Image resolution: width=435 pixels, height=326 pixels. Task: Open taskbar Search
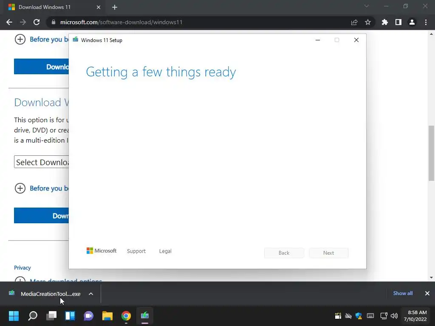point(32,316)
